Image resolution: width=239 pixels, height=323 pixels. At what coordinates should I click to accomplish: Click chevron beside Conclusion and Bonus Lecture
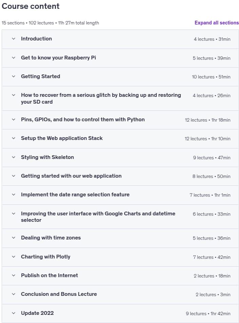point(14,294)
